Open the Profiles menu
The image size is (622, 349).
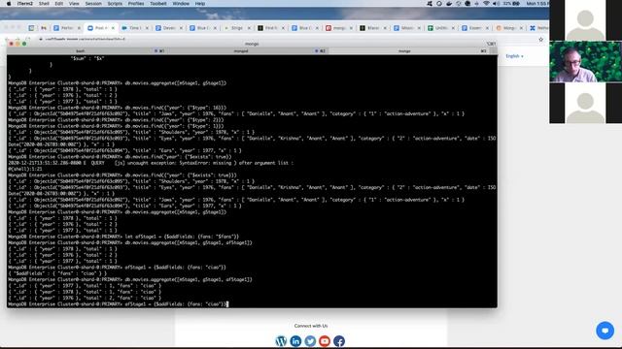pos(136,4)
